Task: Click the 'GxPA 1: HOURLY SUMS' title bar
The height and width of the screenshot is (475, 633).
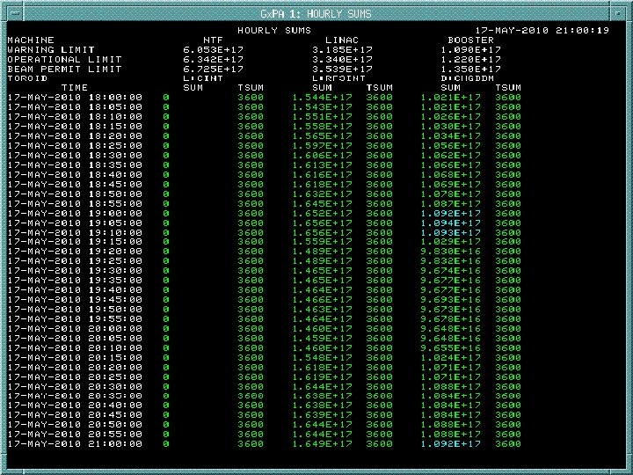Action: tap(316, 14)
